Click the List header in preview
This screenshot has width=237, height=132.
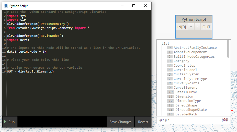tap(165, 43)
